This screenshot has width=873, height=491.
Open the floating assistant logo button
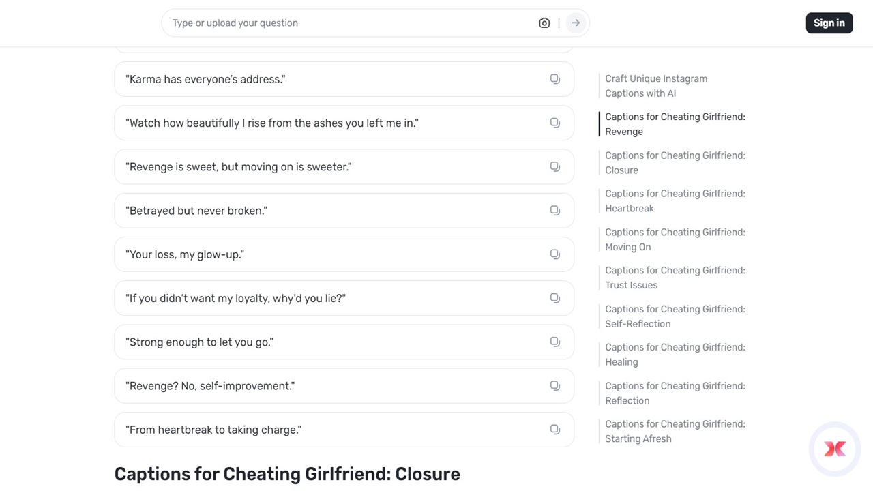click(x=835, y=448)
